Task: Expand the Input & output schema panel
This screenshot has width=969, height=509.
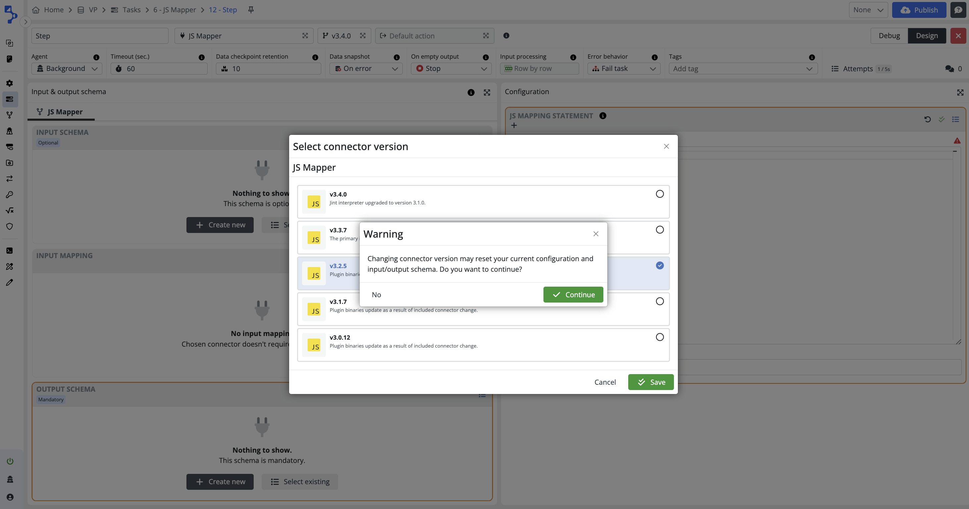Action: pos(487,92)
